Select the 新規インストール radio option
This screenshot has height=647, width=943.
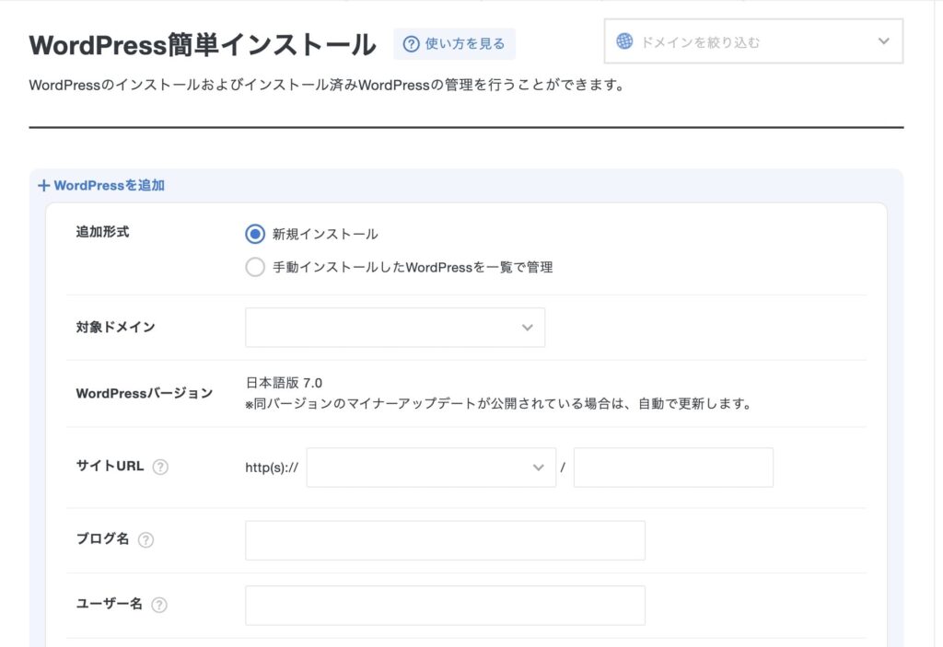tap(255, 234)
